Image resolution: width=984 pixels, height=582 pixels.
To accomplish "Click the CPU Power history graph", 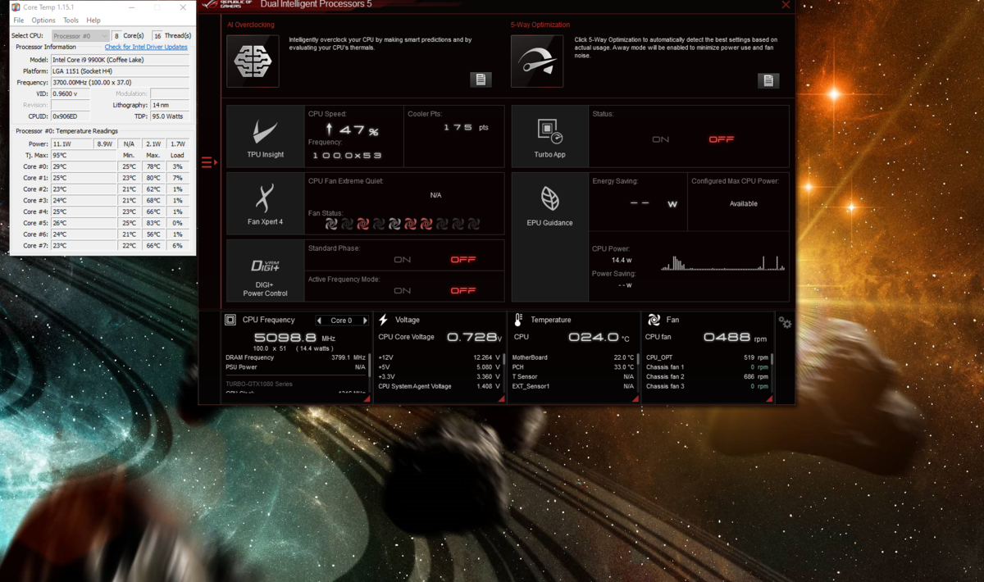I will (x=722, y=262).
